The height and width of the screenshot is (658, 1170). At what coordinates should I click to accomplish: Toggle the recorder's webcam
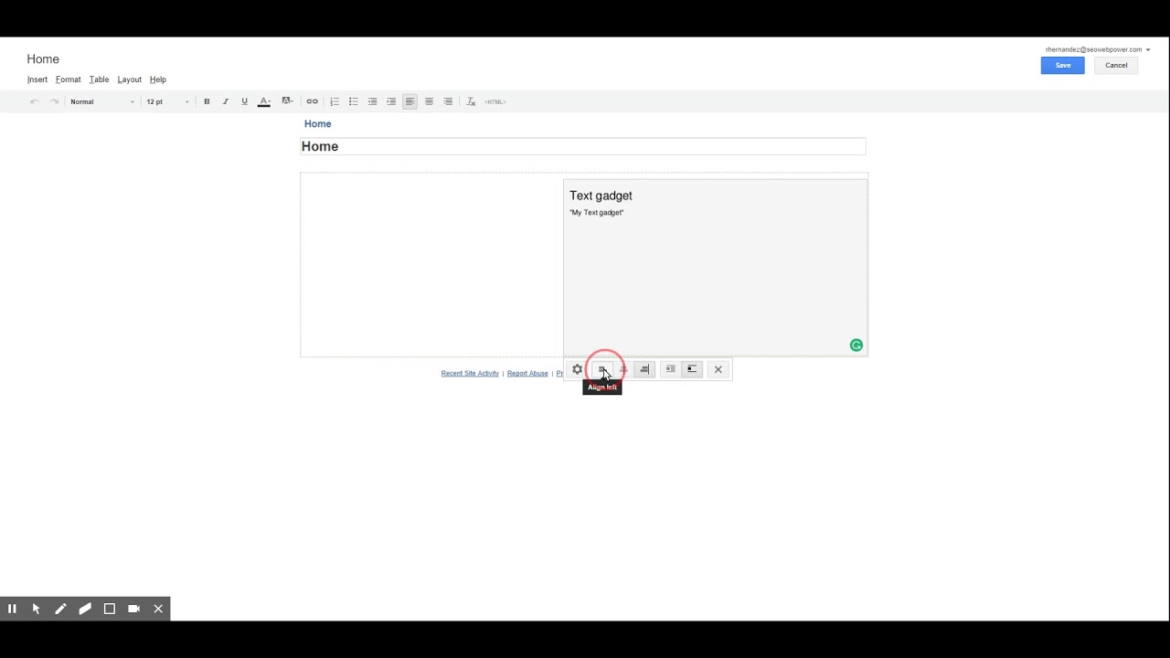(x=133, y=609)
